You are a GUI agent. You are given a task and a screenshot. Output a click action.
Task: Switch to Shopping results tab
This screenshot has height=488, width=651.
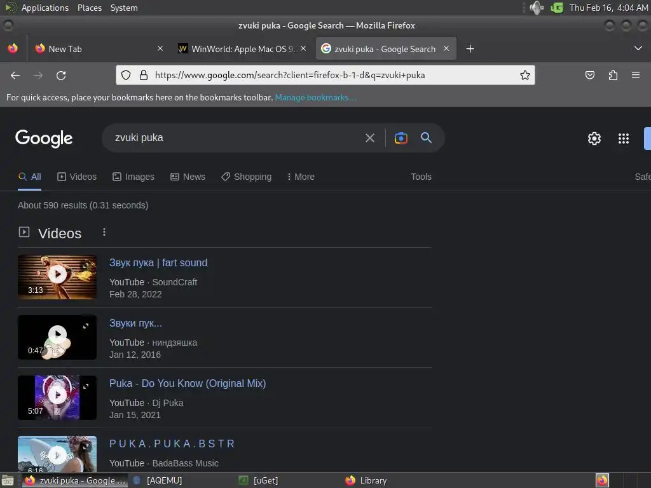(246, 177)
